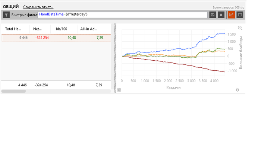Click the totals footer value 7,39
Image resolution: width=261 pixels, height=163 pixels.
point(99,85)
